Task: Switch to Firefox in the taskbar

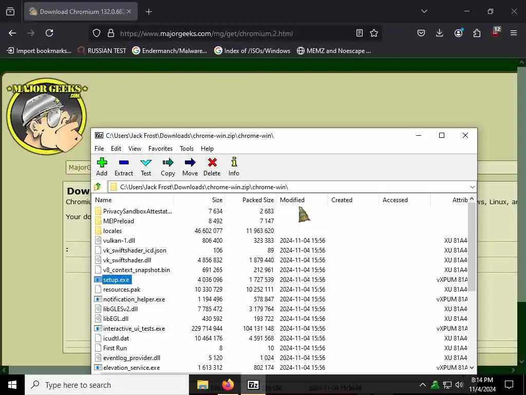Action: (228, 385)
